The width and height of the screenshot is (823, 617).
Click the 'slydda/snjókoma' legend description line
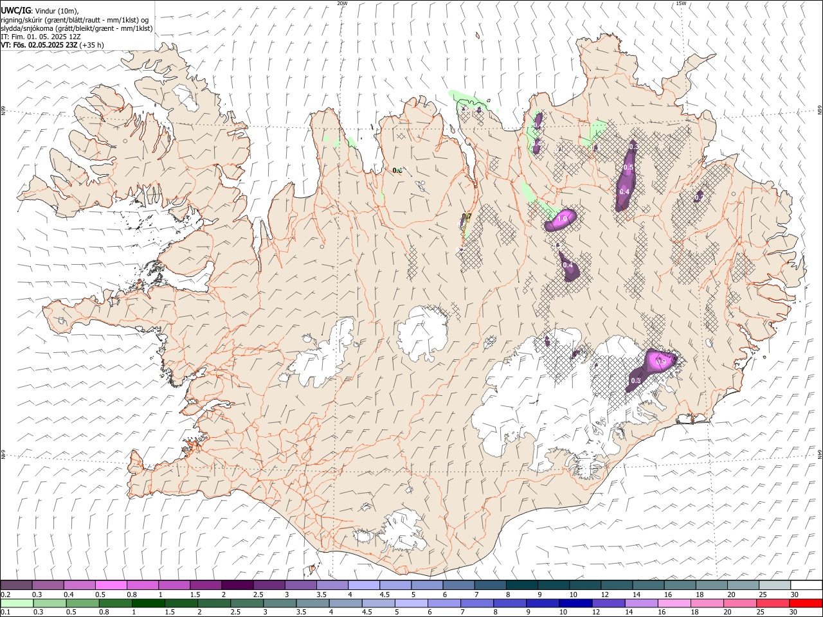pos(77,28)
